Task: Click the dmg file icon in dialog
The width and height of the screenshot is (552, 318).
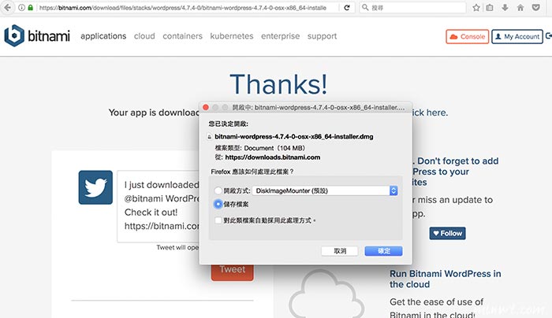Action: click(x=210, y=137)
